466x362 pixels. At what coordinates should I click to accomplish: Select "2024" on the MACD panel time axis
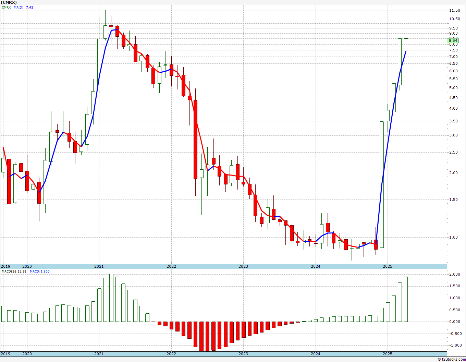click(x=315, y=354)
